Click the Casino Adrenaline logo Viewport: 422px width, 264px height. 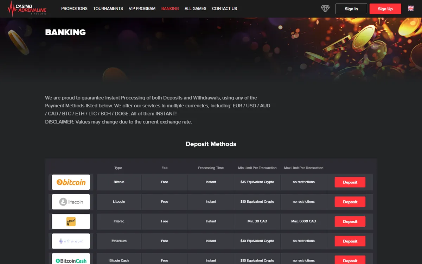point(27,9)
